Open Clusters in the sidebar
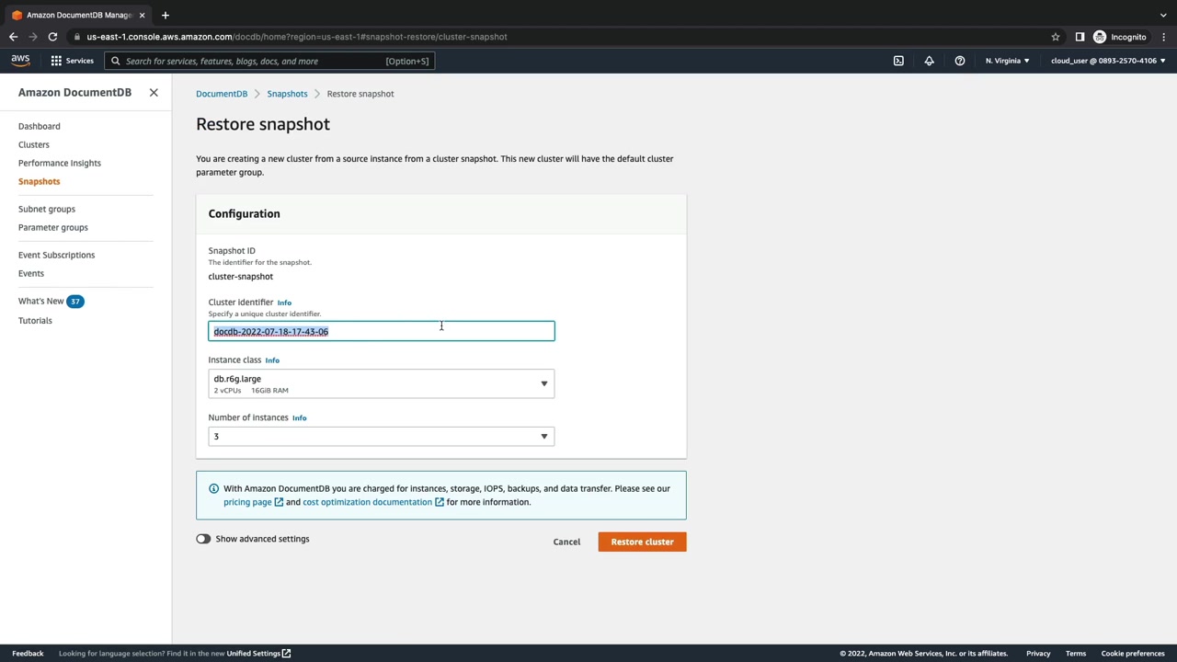Image resolution: width=1177 pixels, height=662 pixels. coord(34,144)
